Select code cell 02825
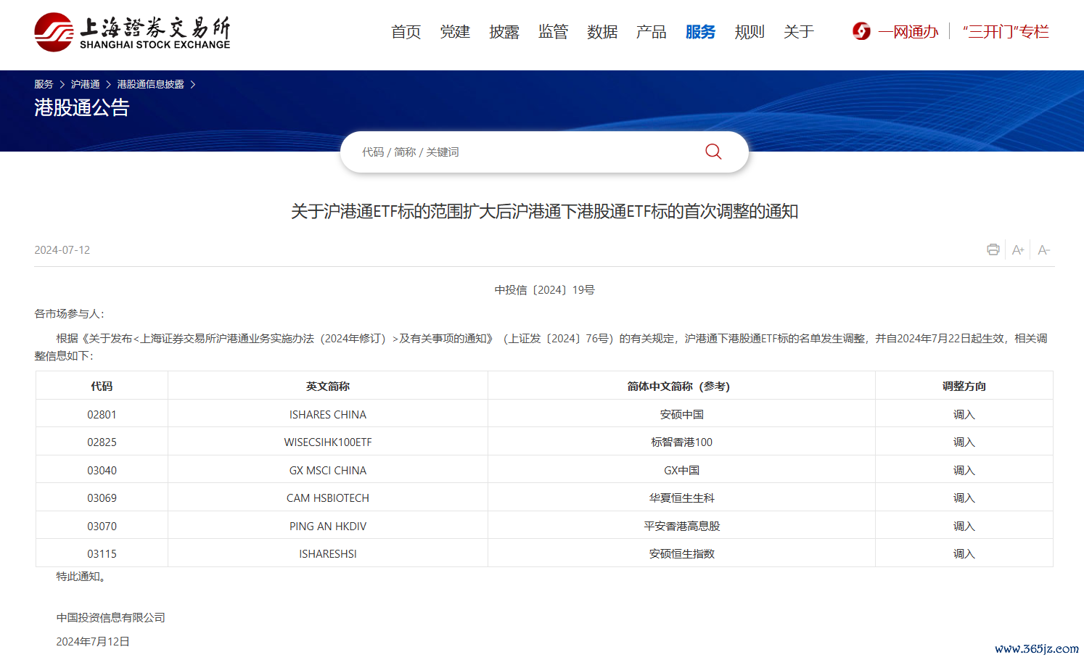The width and height of the screenshot is (1084, 660). [102, 442]
